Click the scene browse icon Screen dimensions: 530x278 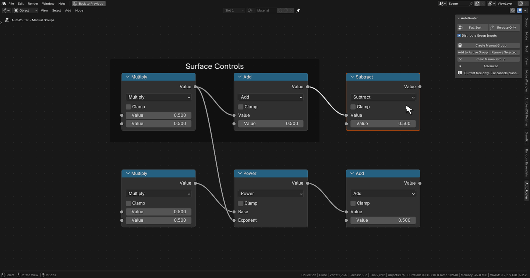(442, 3)
